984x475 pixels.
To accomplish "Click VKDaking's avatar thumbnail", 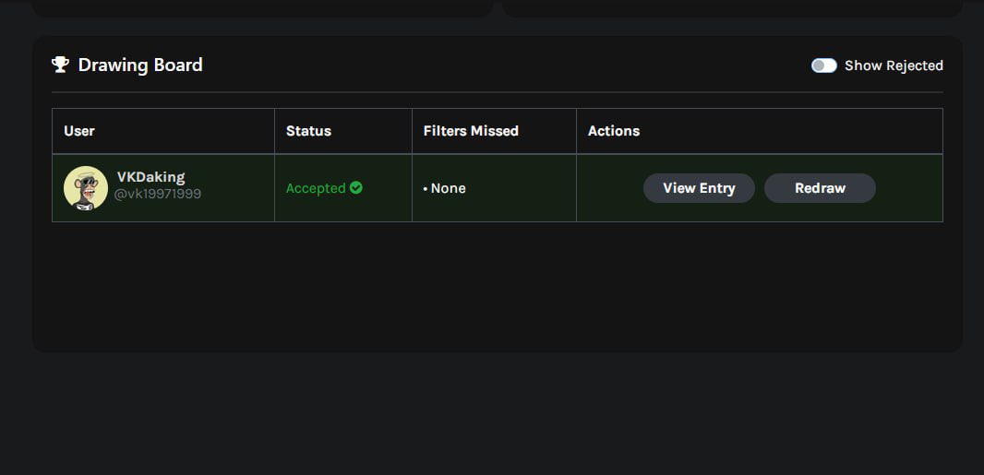I will (86, 188).
